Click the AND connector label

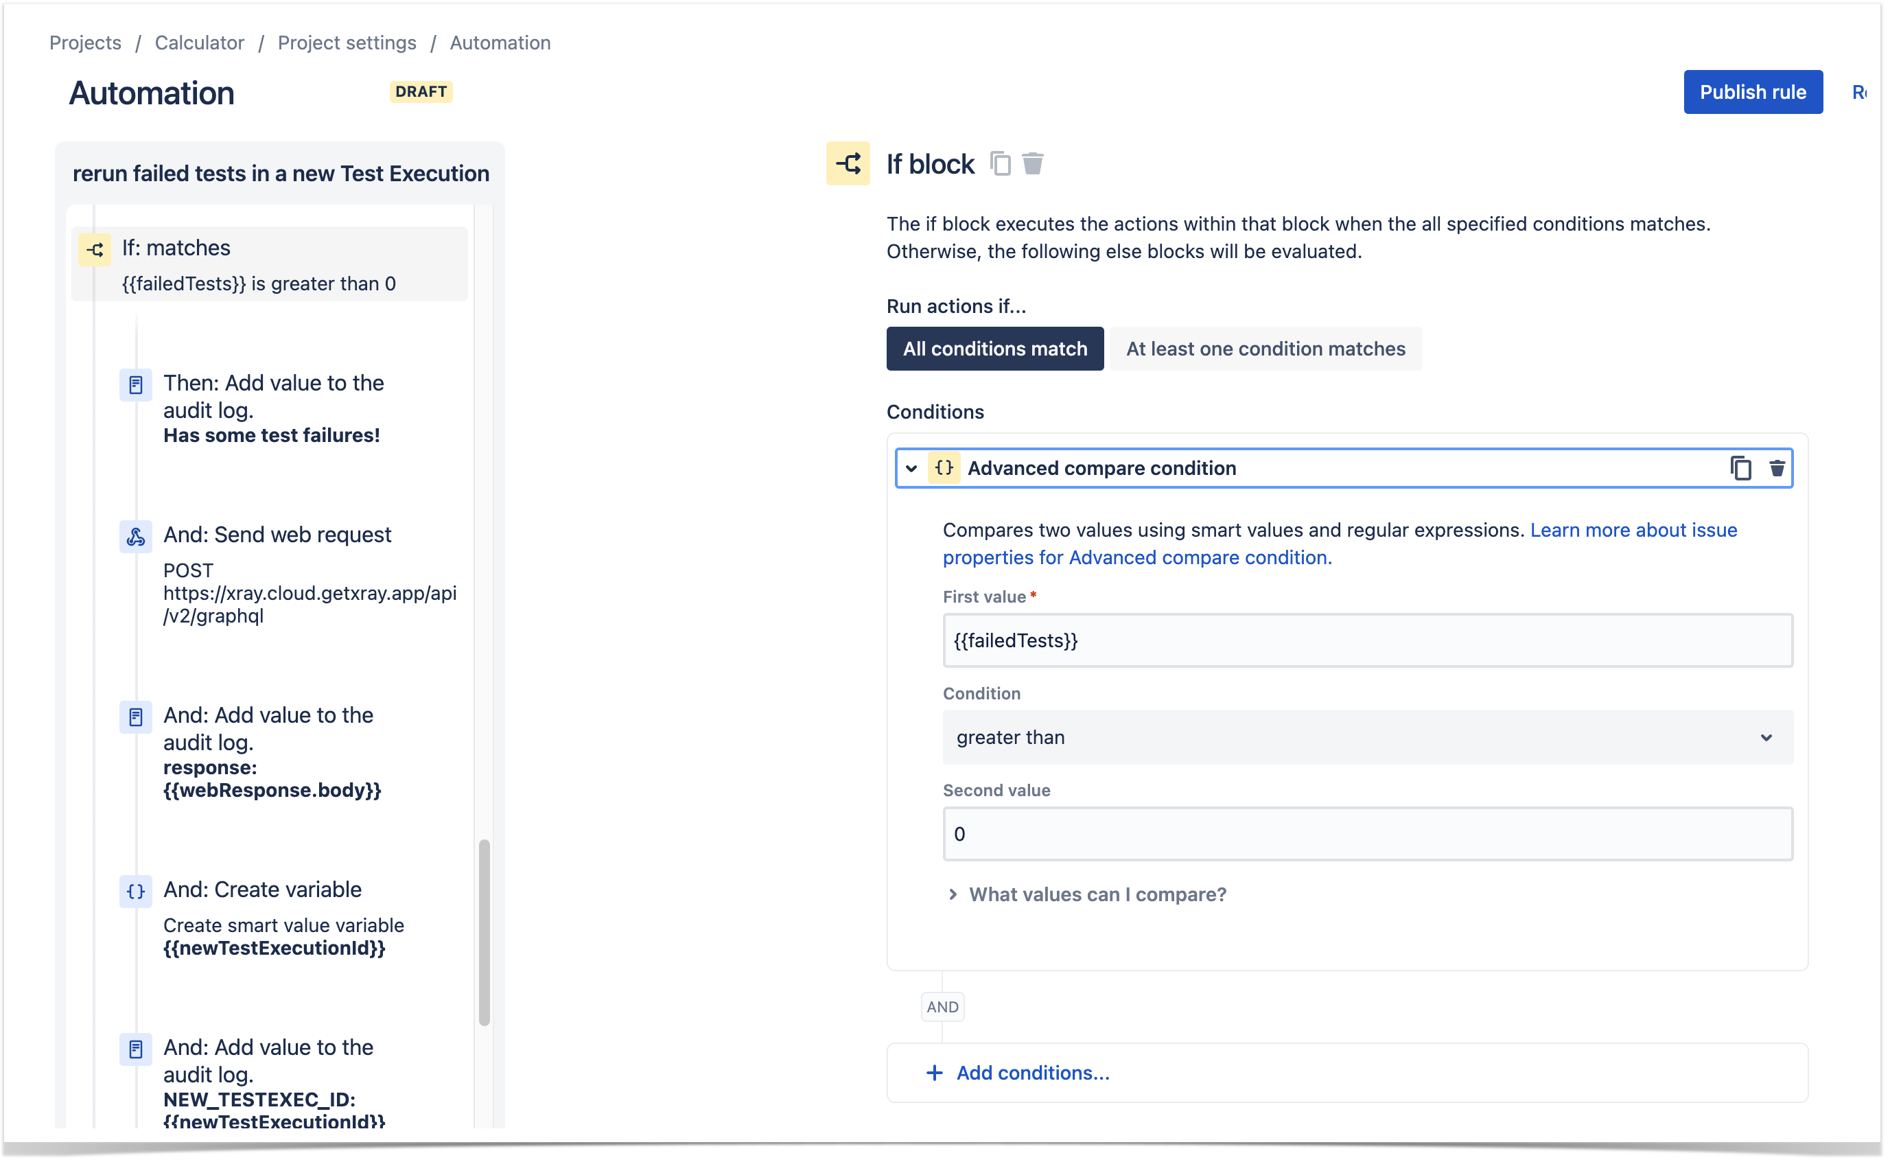point(942,1007)
